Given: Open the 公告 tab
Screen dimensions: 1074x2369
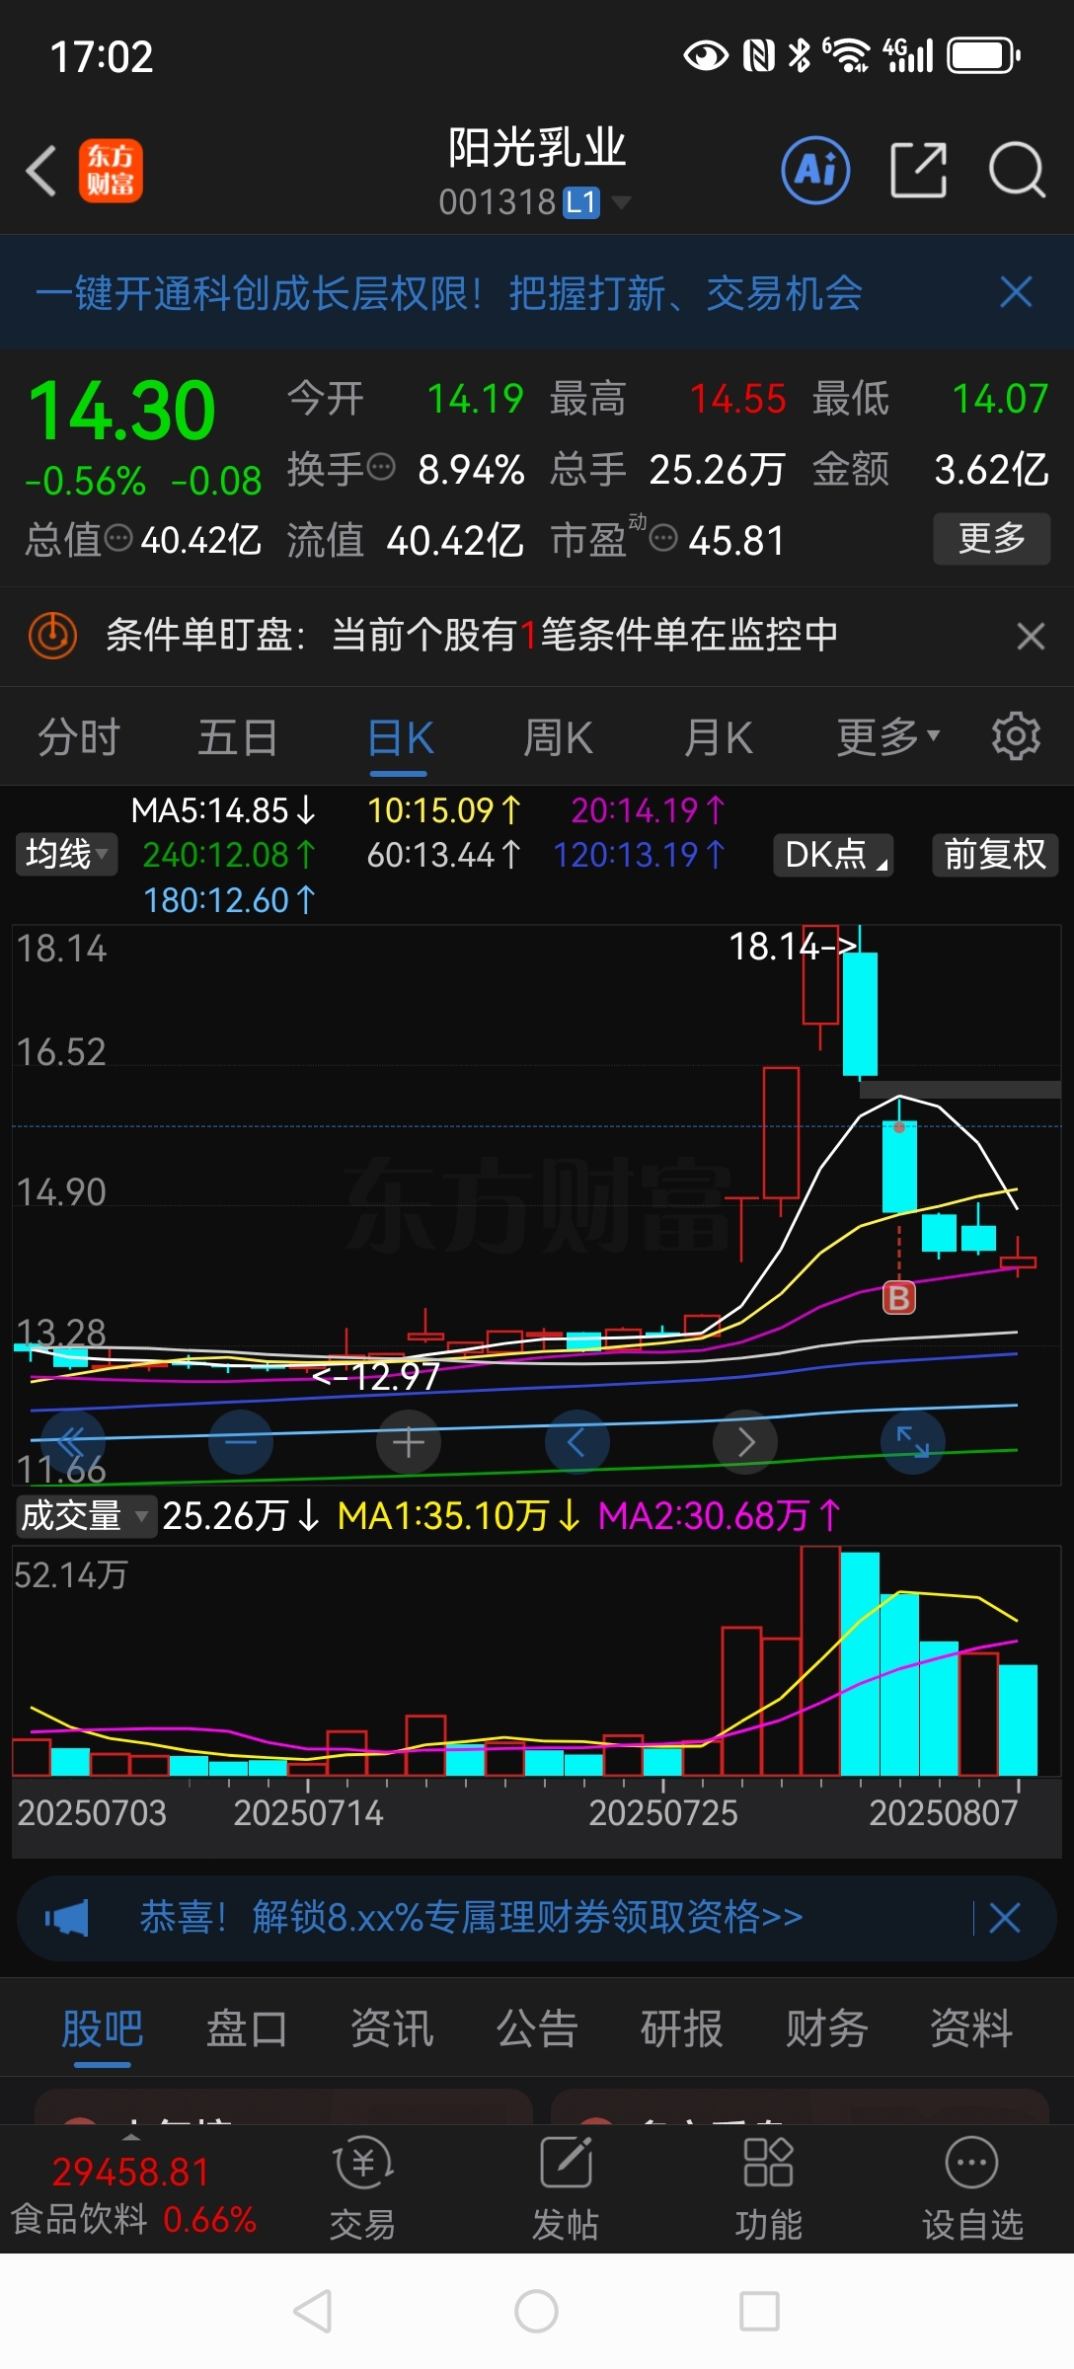Looking at the screenshot, I should 537,2029.
